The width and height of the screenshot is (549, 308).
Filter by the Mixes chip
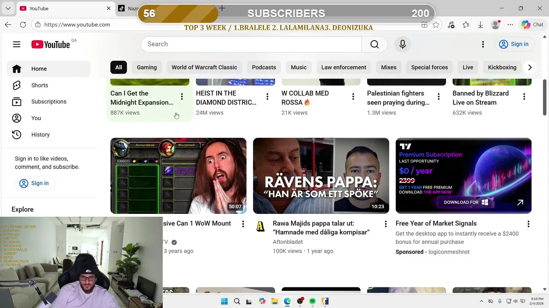[x=389, y=67]
